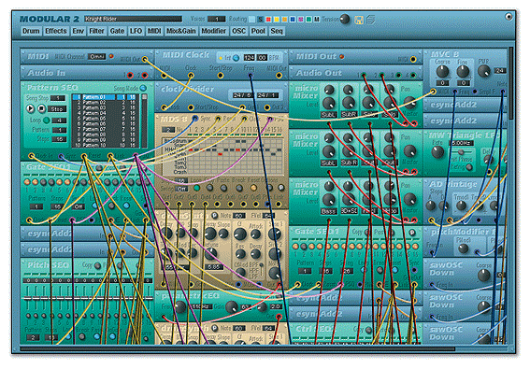The height and width of the screenshot is (369, 530).
Task: Click the Pattern SEQ Sync jack
Action: tap(61, 156)
